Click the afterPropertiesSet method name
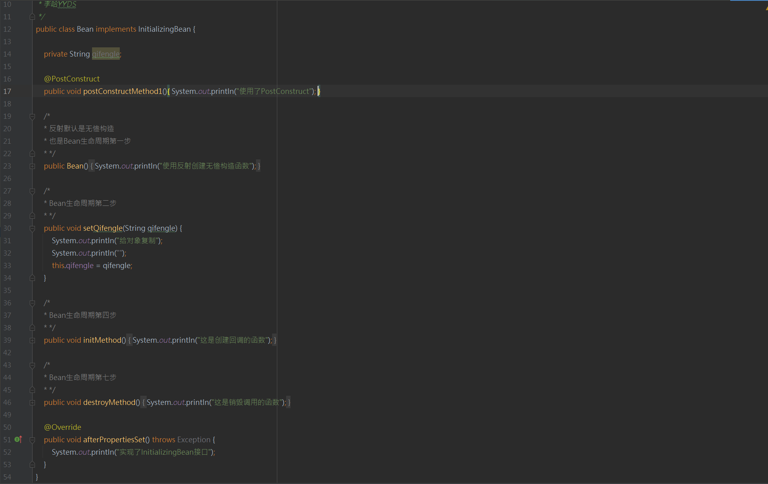 pyautogui.click(x=114, y=440)
